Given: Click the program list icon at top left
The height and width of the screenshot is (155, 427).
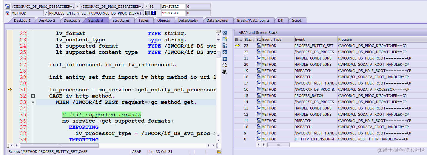Looking at the screenshot, I should pos(7,7).
